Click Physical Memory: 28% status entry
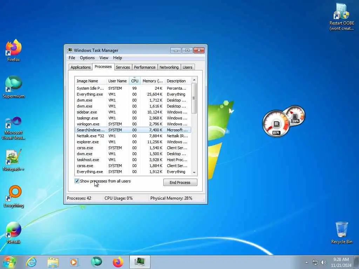 (x=171, y=198)
